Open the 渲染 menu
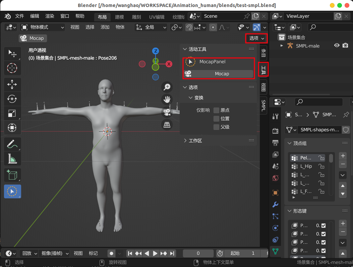 50,16
